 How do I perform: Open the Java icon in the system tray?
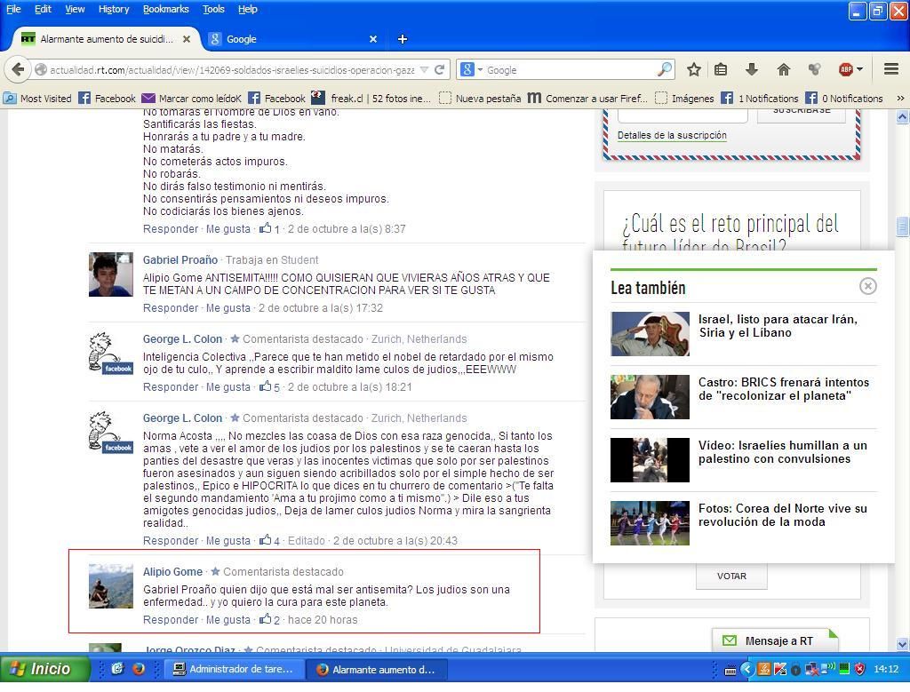click(764, 670)
